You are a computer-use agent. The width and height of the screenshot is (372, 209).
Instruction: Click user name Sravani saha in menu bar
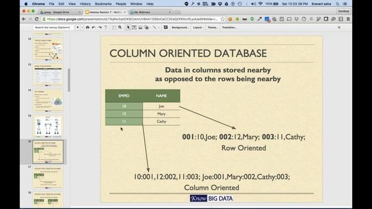(x=321, y=4)
